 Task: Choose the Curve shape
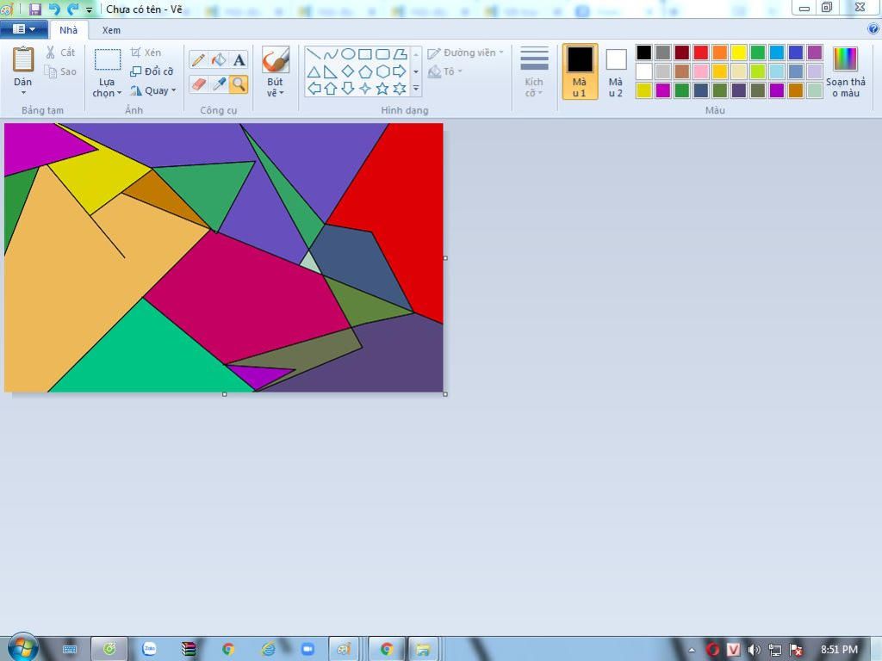pos(331,54)
